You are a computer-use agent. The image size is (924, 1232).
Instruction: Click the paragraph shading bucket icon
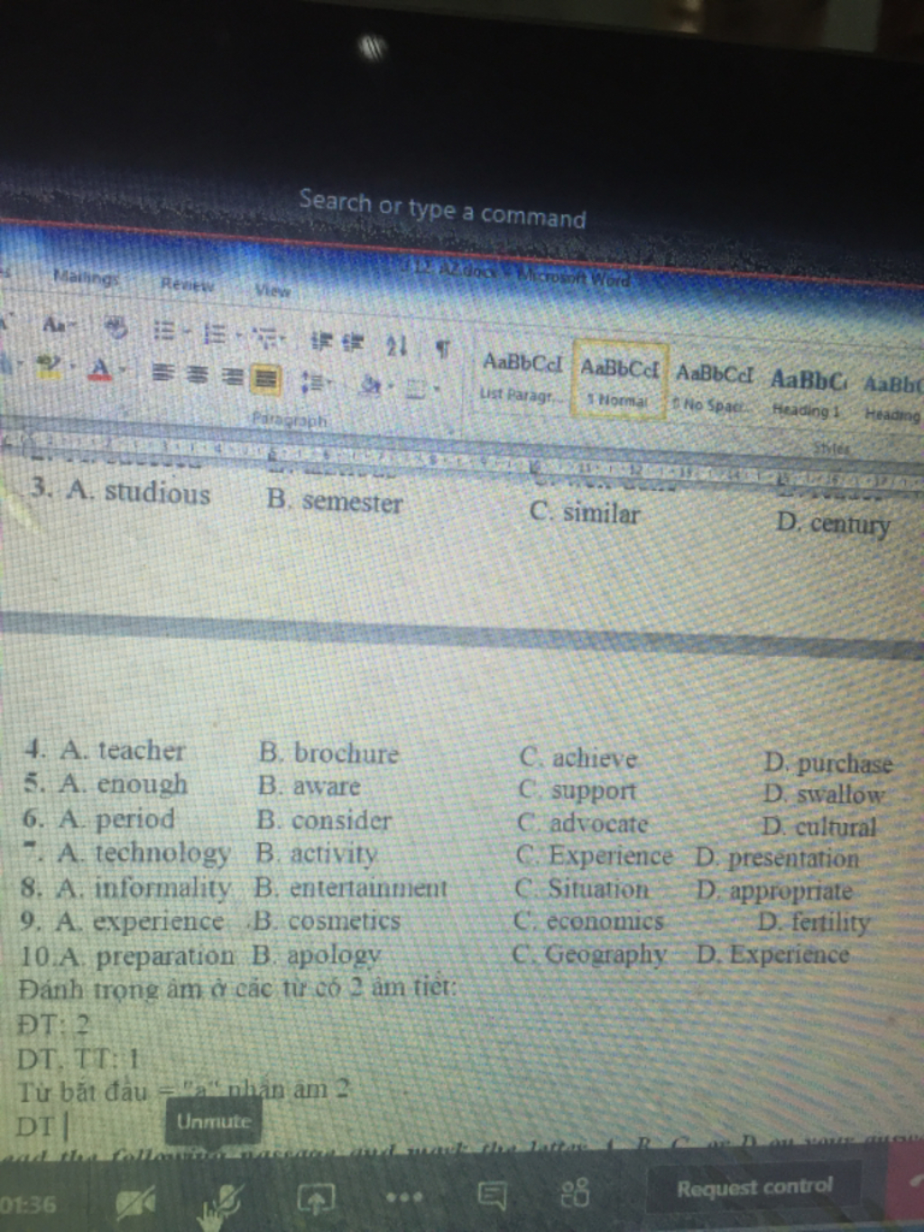tap(370, 385)
